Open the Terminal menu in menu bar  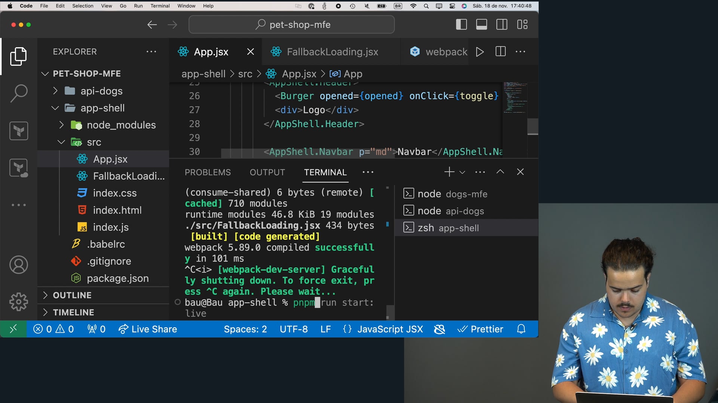(x=160, y=6)
